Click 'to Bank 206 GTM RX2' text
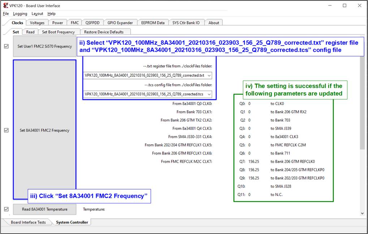The height and width of the screenshot is (234, 368). pyautogui.click(x=288, y=112)
